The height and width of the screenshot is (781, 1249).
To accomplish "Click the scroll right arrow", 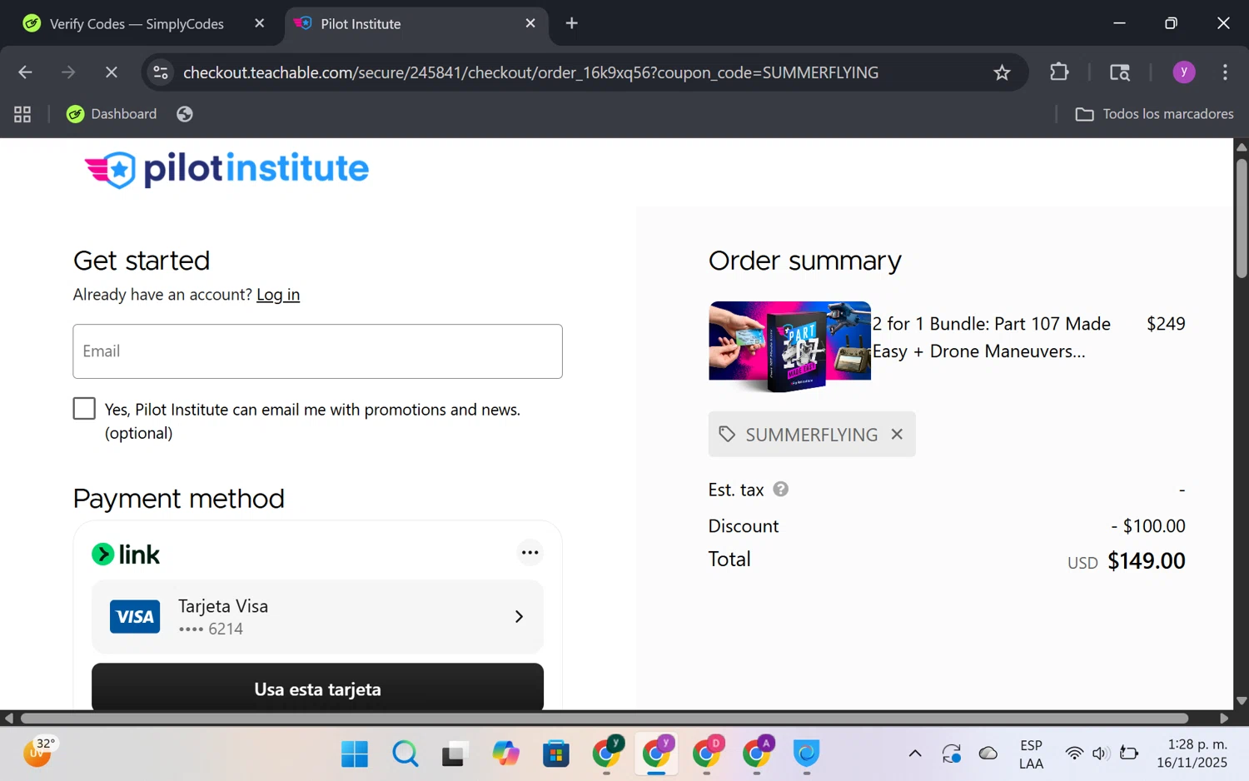I will (x=1224, y=718).
